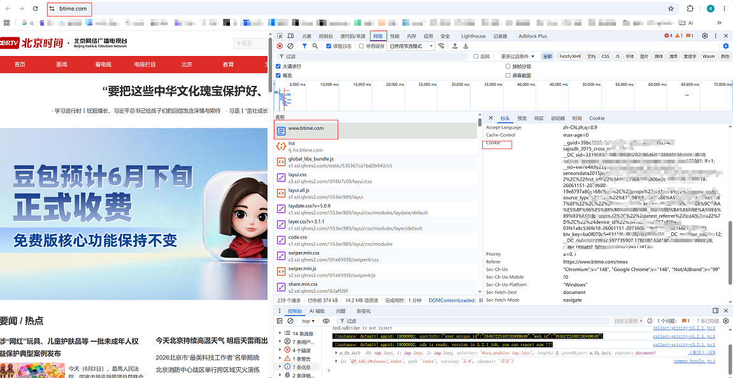The image size is (733, 378).
Task: Open the common_bundle.js:1 source link
Action: click(x=694, y=361)
